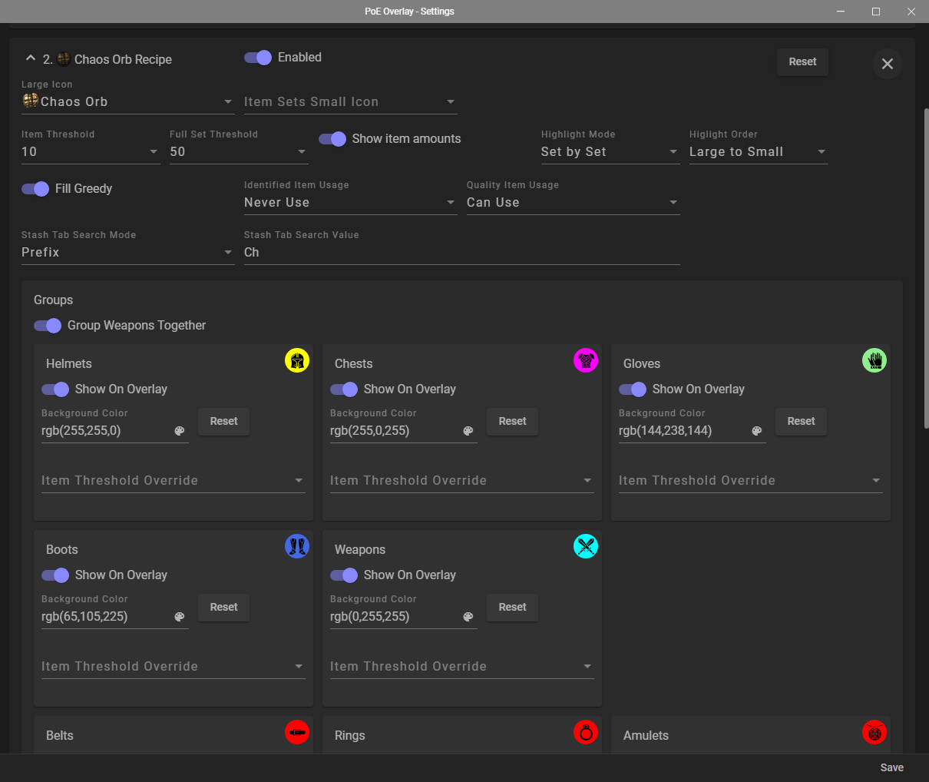This screenshot has width=929, height=782.
Task: Maximize the PoE Overlay Settings window
Action: pos(876,12)
